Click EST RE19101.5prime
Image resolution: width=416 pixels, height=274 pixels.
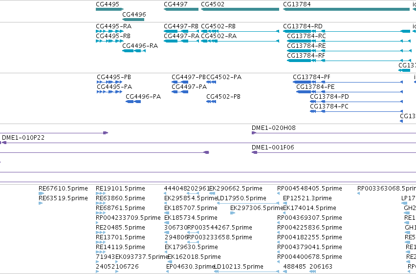(x=101, y=193)
